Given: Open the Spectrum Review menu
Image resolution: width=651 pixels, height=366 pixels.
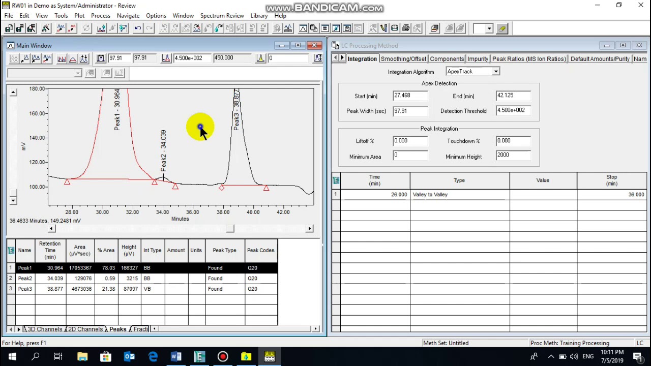Looking at the screenshot, I should 222,16.
